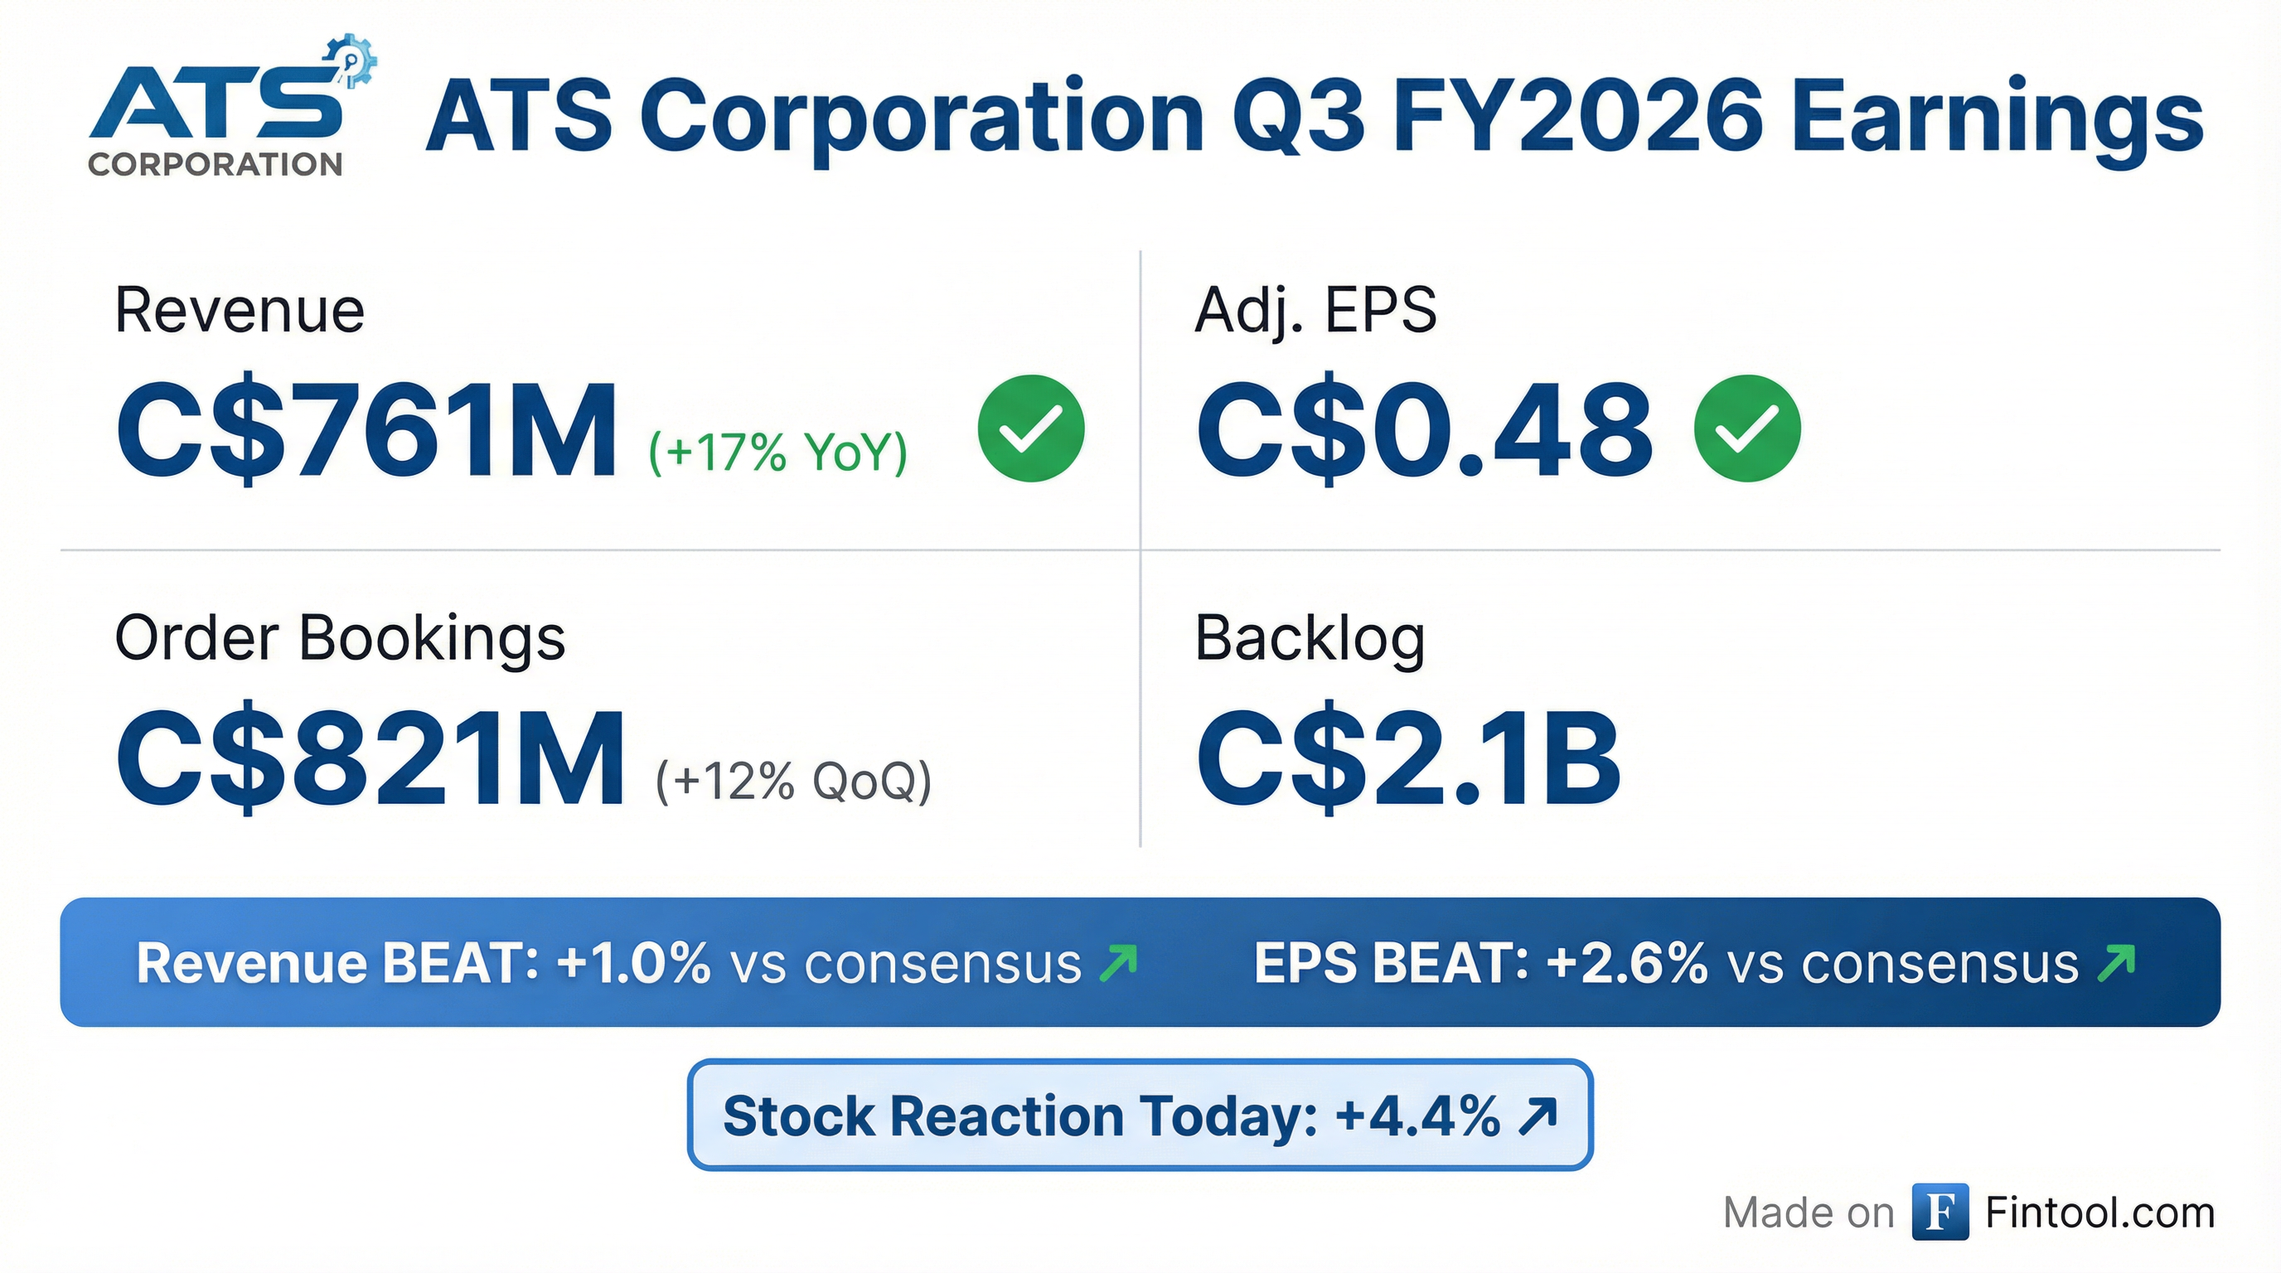Click the C$0.48 Adj. EPS figure
The image size is (2281, 1273).
pos(1424,430)
